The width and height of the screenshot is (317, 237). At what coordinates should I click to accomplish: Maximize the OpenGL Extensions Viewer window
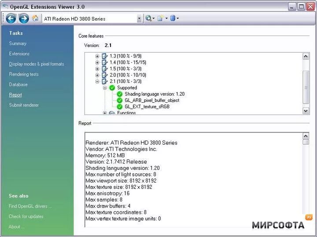(301, 7)
